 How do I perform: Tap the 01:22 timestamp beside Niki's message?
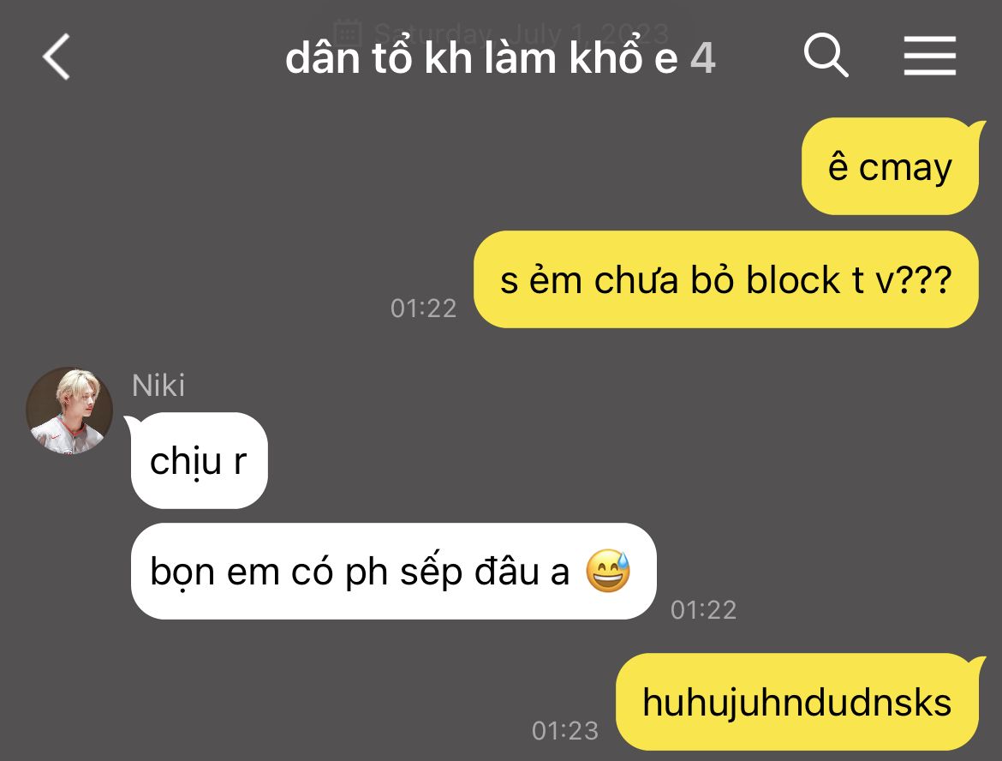pyautogui.click(x=704, y=609)
